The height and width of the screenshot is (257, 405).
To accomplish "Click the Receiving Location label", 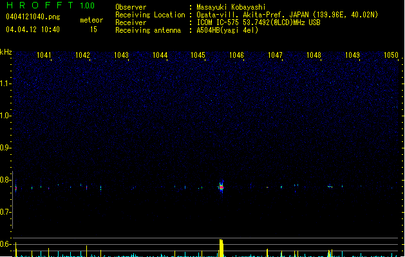I will coord(150,15).
